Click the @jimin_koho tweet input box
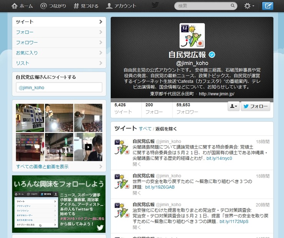 click(59, 88)
